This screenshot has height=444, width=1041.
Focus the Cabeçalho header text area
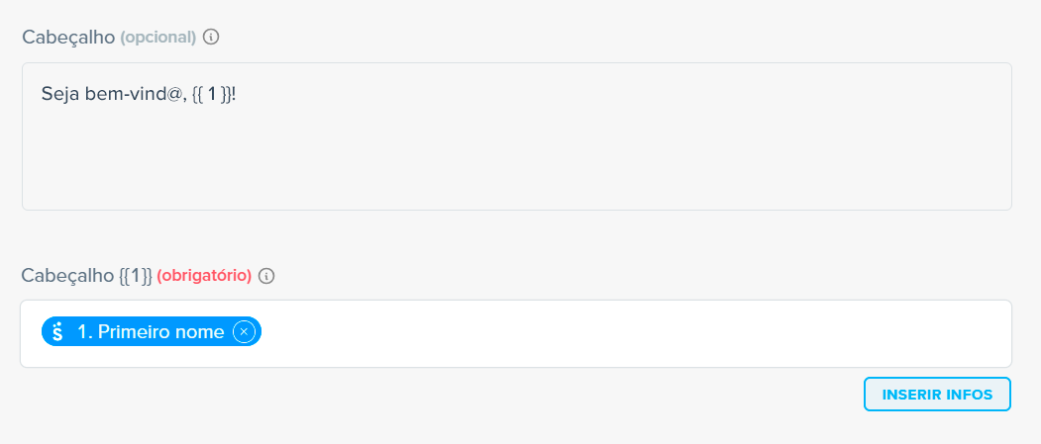tap(516, 136)
